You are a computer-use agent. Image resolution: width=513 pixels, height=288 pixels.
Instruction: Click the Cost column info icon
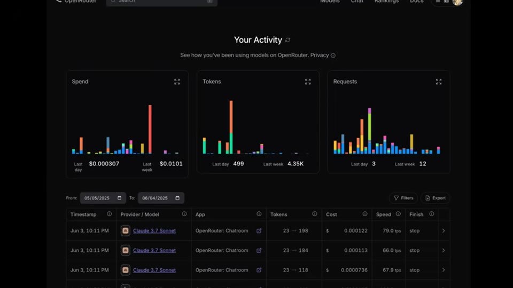point(365,214)
